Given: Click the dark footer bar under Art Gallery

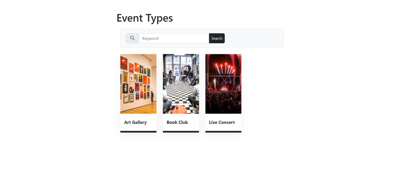Looking at the screenshot, I should click(138, 132).
